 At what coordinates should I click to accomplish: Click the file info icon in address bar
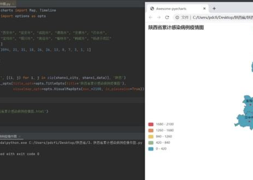click(177, 17)
